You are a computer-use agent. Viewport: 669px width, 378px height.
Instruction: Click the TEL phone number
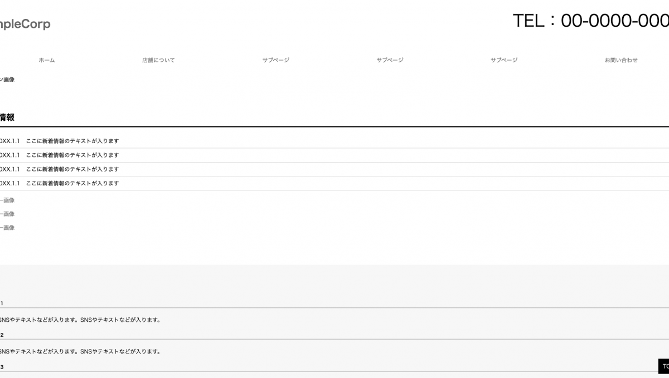coord(591,21)
